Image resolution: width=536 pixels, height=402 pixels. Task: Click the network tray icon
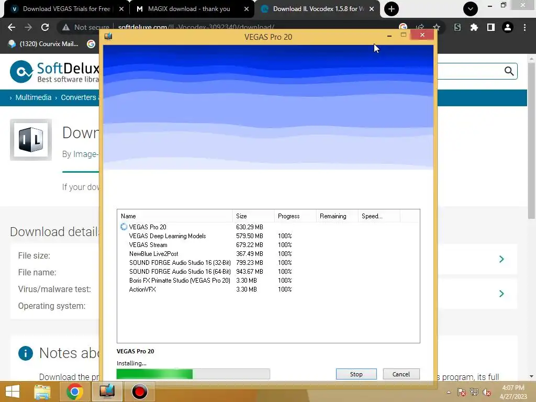pyautogui.click(x=474, y=392)
